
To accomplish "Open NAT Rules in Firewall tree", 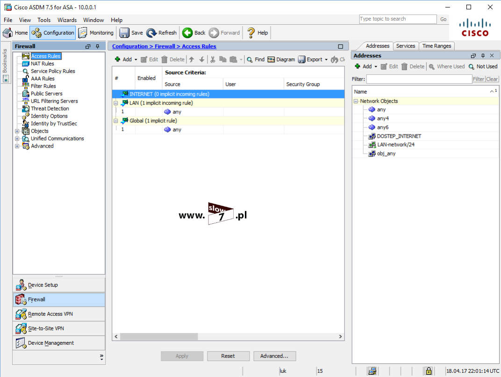I will pyautogui.click(x=42, y=64).
